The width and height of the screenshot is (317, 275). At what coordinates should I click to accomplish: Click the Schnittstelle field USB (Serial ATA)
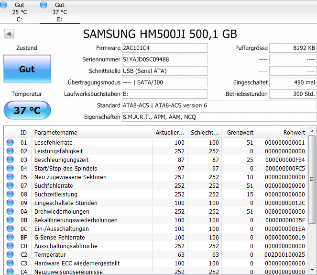[x=165, y=71]
